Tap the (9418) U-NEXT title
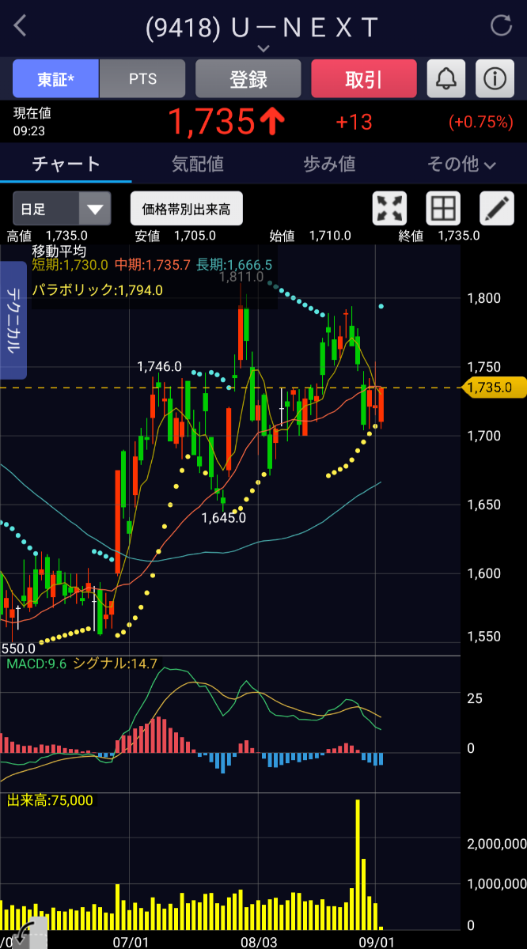 [263, 27]
